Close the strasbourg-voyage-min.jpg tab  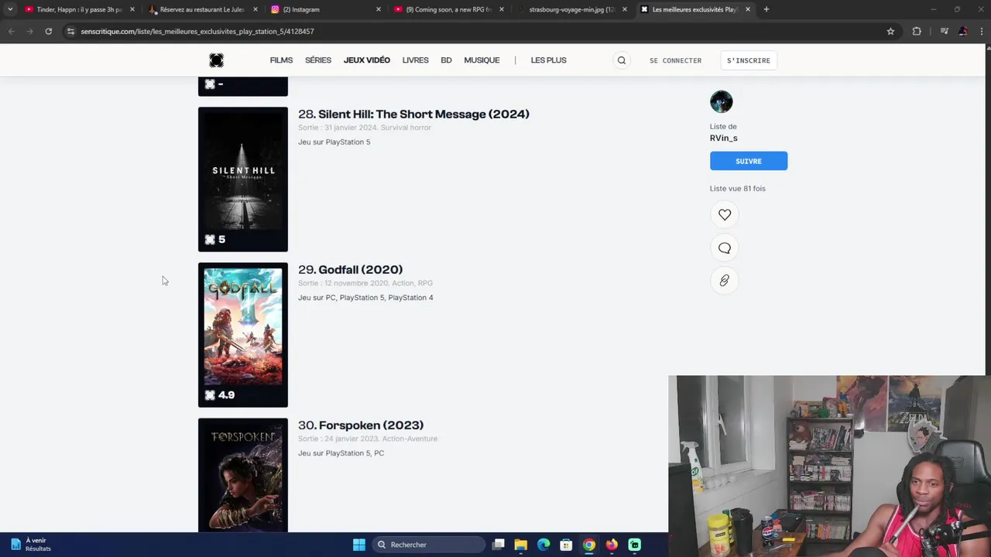(x=625, y=9)
